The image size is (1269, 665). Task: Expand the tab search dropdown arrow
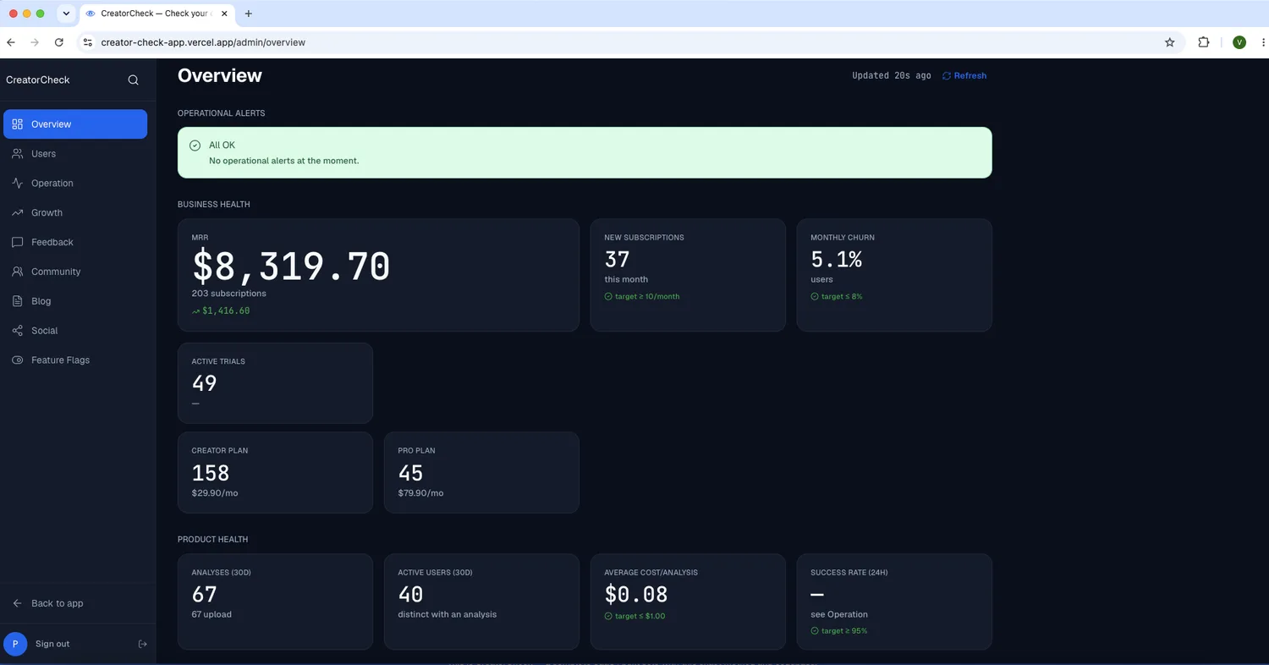tap(66, 14)
